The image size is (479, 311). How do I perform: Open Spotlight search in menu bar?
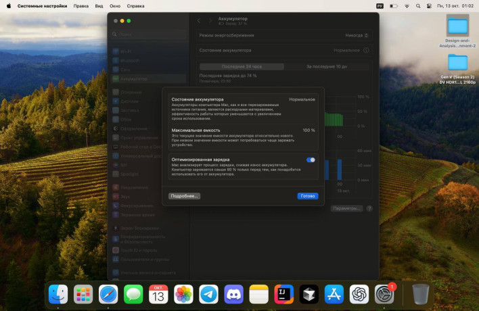coord(417,5)
